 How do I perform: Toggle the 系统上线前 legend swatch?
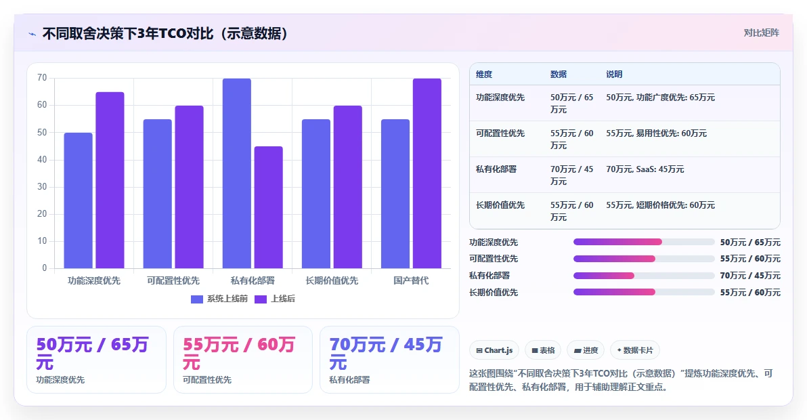tap(196, 299)
